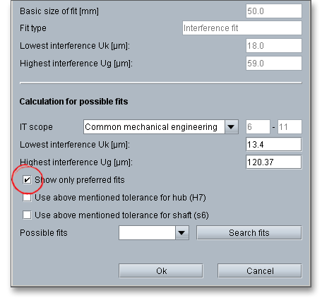Select the greyed Uk field showing 18.0
322x298 pixels.
(x=274, y=45)
